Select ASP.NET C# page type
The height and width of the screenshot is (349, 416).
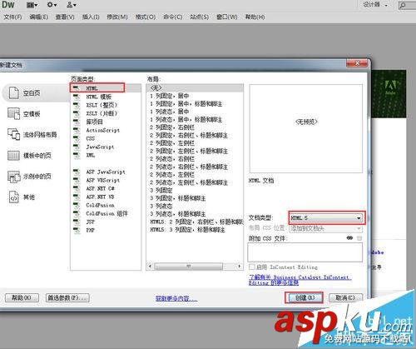[x=100, y=188]
